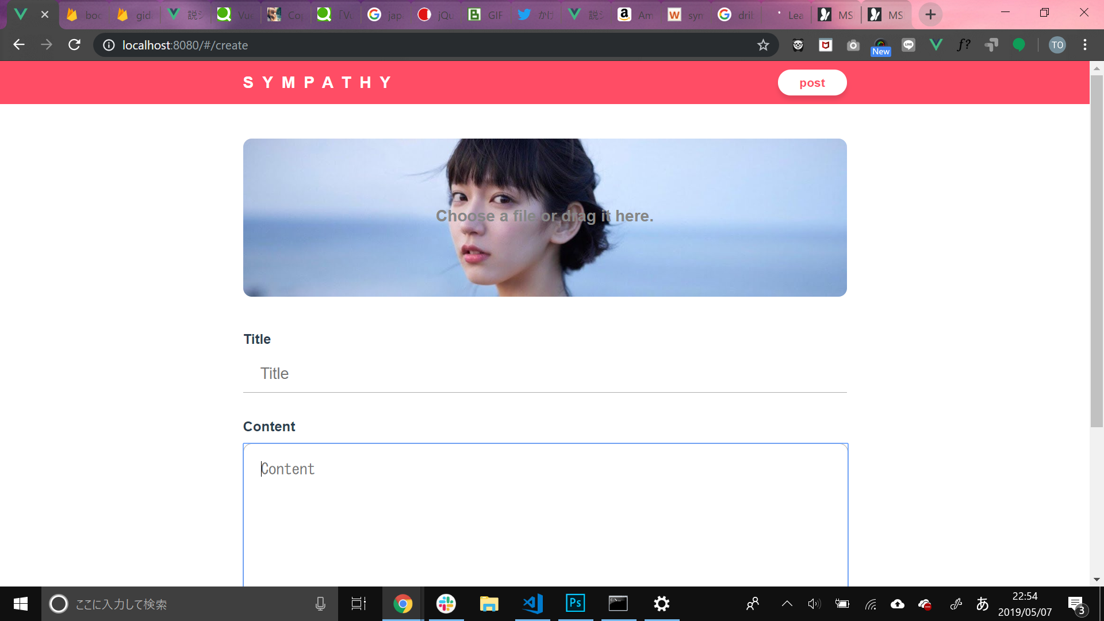Image resolution: width=1104 pixels, height=621 pixels.
Task: Click the page info icon in address bar
Action: click(108, 45)
